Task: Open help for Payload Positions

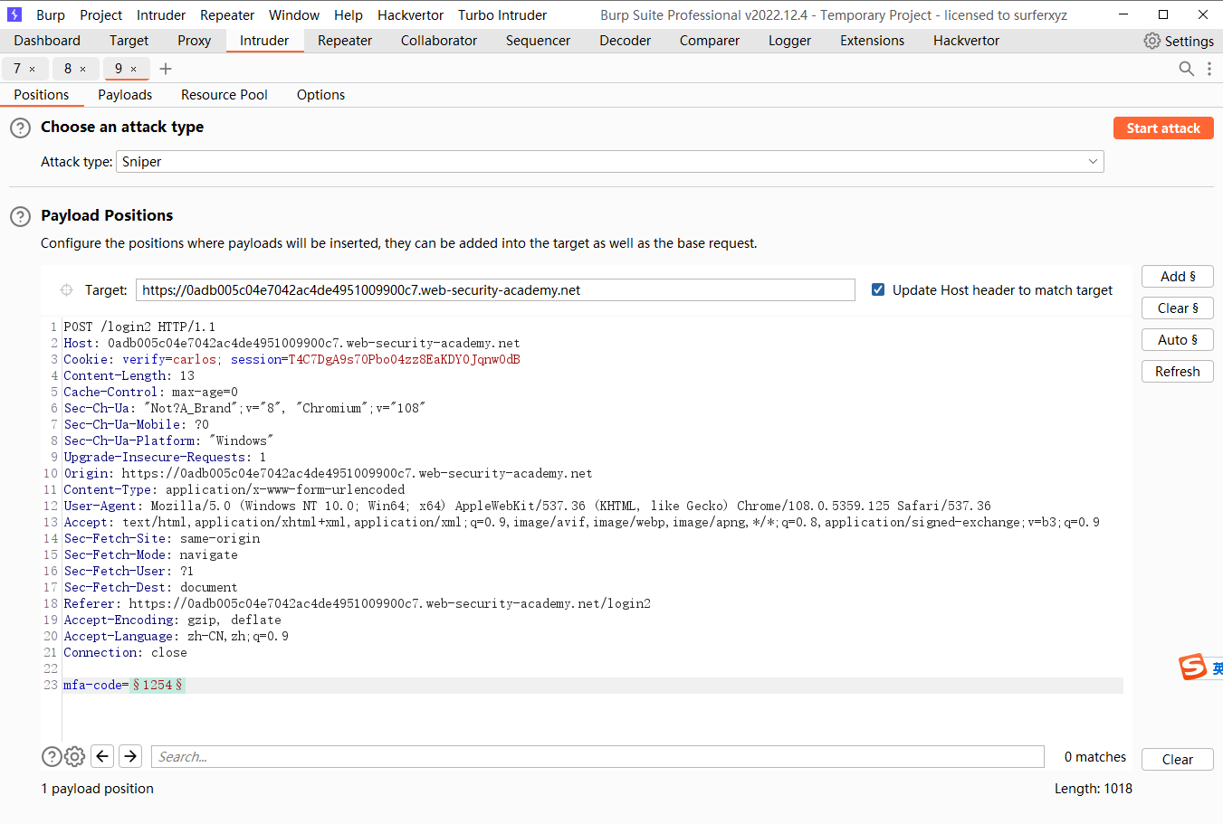Action: pyautogui.click(x=20, y=216)
